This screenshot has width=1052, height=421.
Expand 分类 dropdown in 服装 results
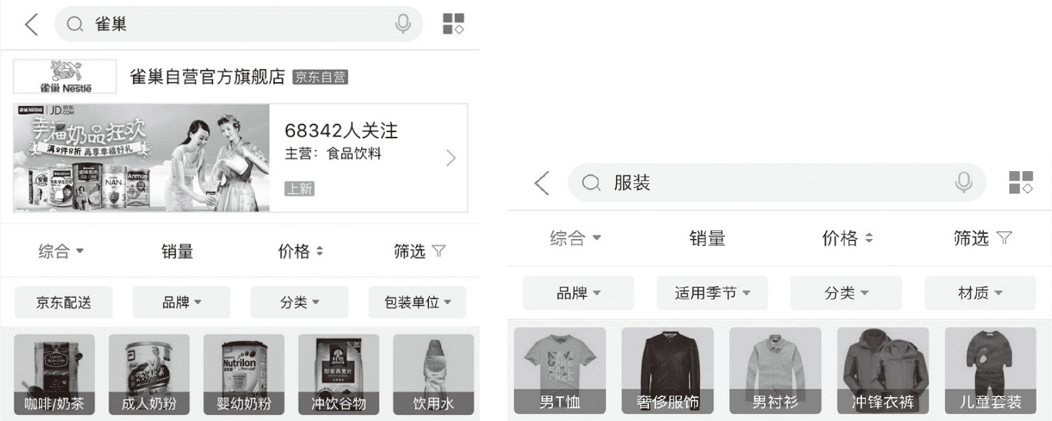[x=846, y=293]
